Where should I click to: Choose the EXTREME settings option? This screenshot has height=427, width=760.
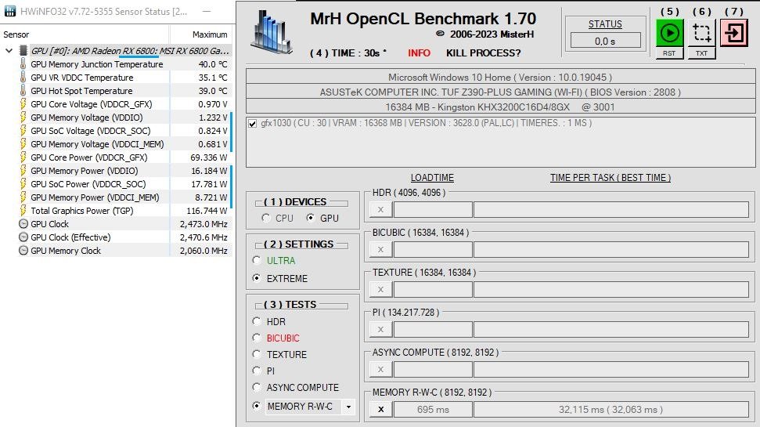257,278
